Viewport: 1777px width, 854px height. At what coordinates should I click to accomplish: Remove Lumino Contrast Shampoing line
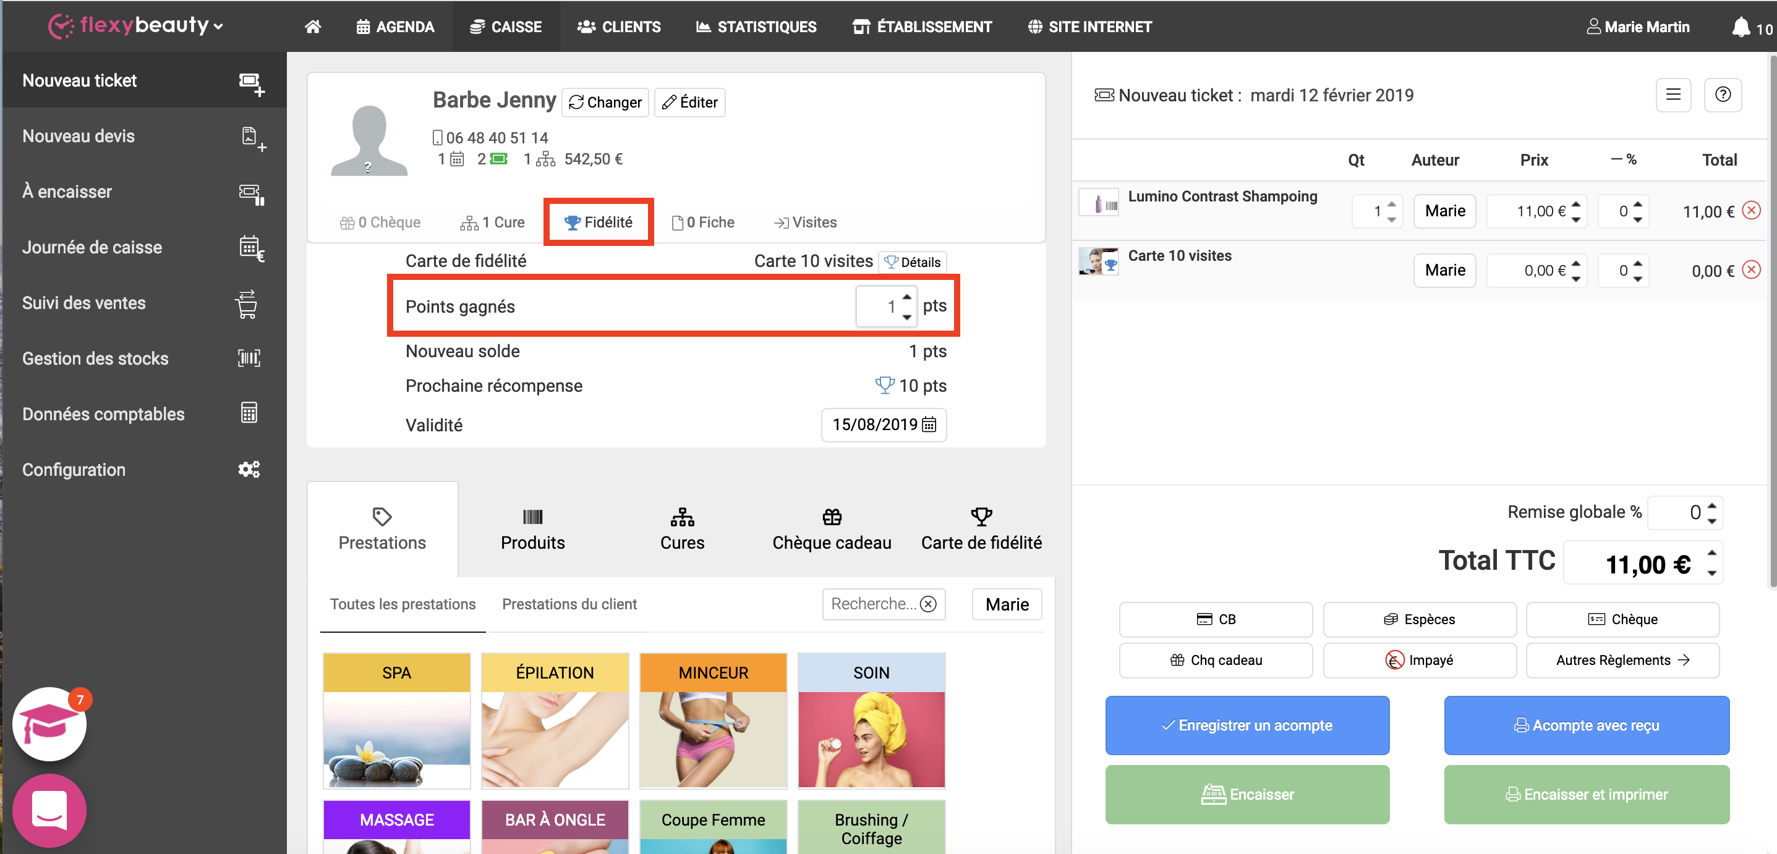tap(1751, 210)
